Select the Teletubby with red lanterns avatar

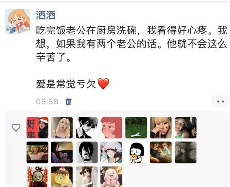(37, 177)
